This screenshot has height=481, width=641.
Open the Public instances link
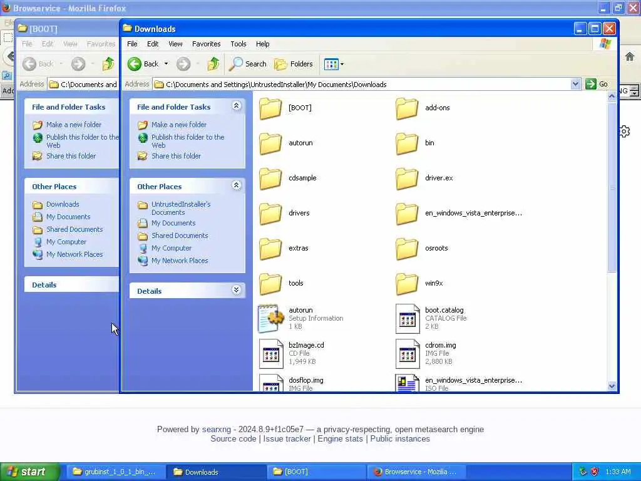[400, 439]
